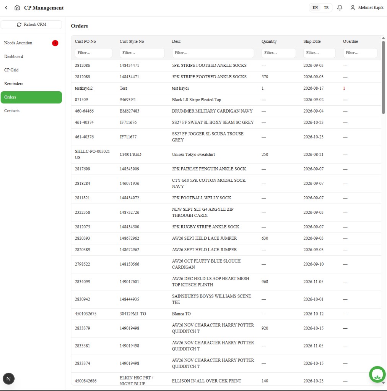Focus the Desc filter field
This screenshot has width=387, height=391.
213,53
